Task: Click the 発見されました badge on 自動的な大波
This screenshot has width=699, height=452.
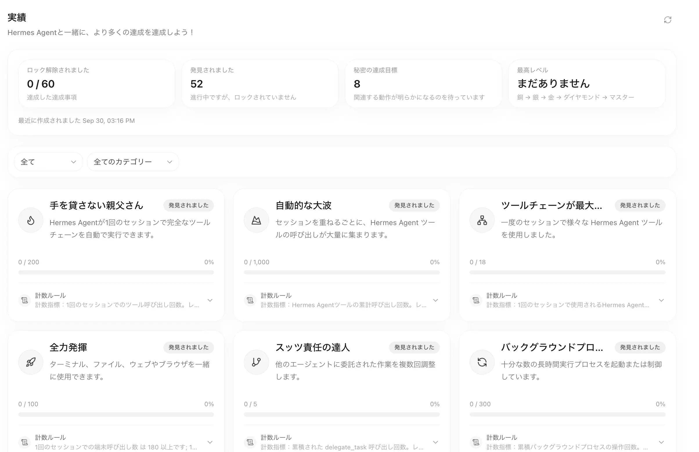Action: (414, 205)
